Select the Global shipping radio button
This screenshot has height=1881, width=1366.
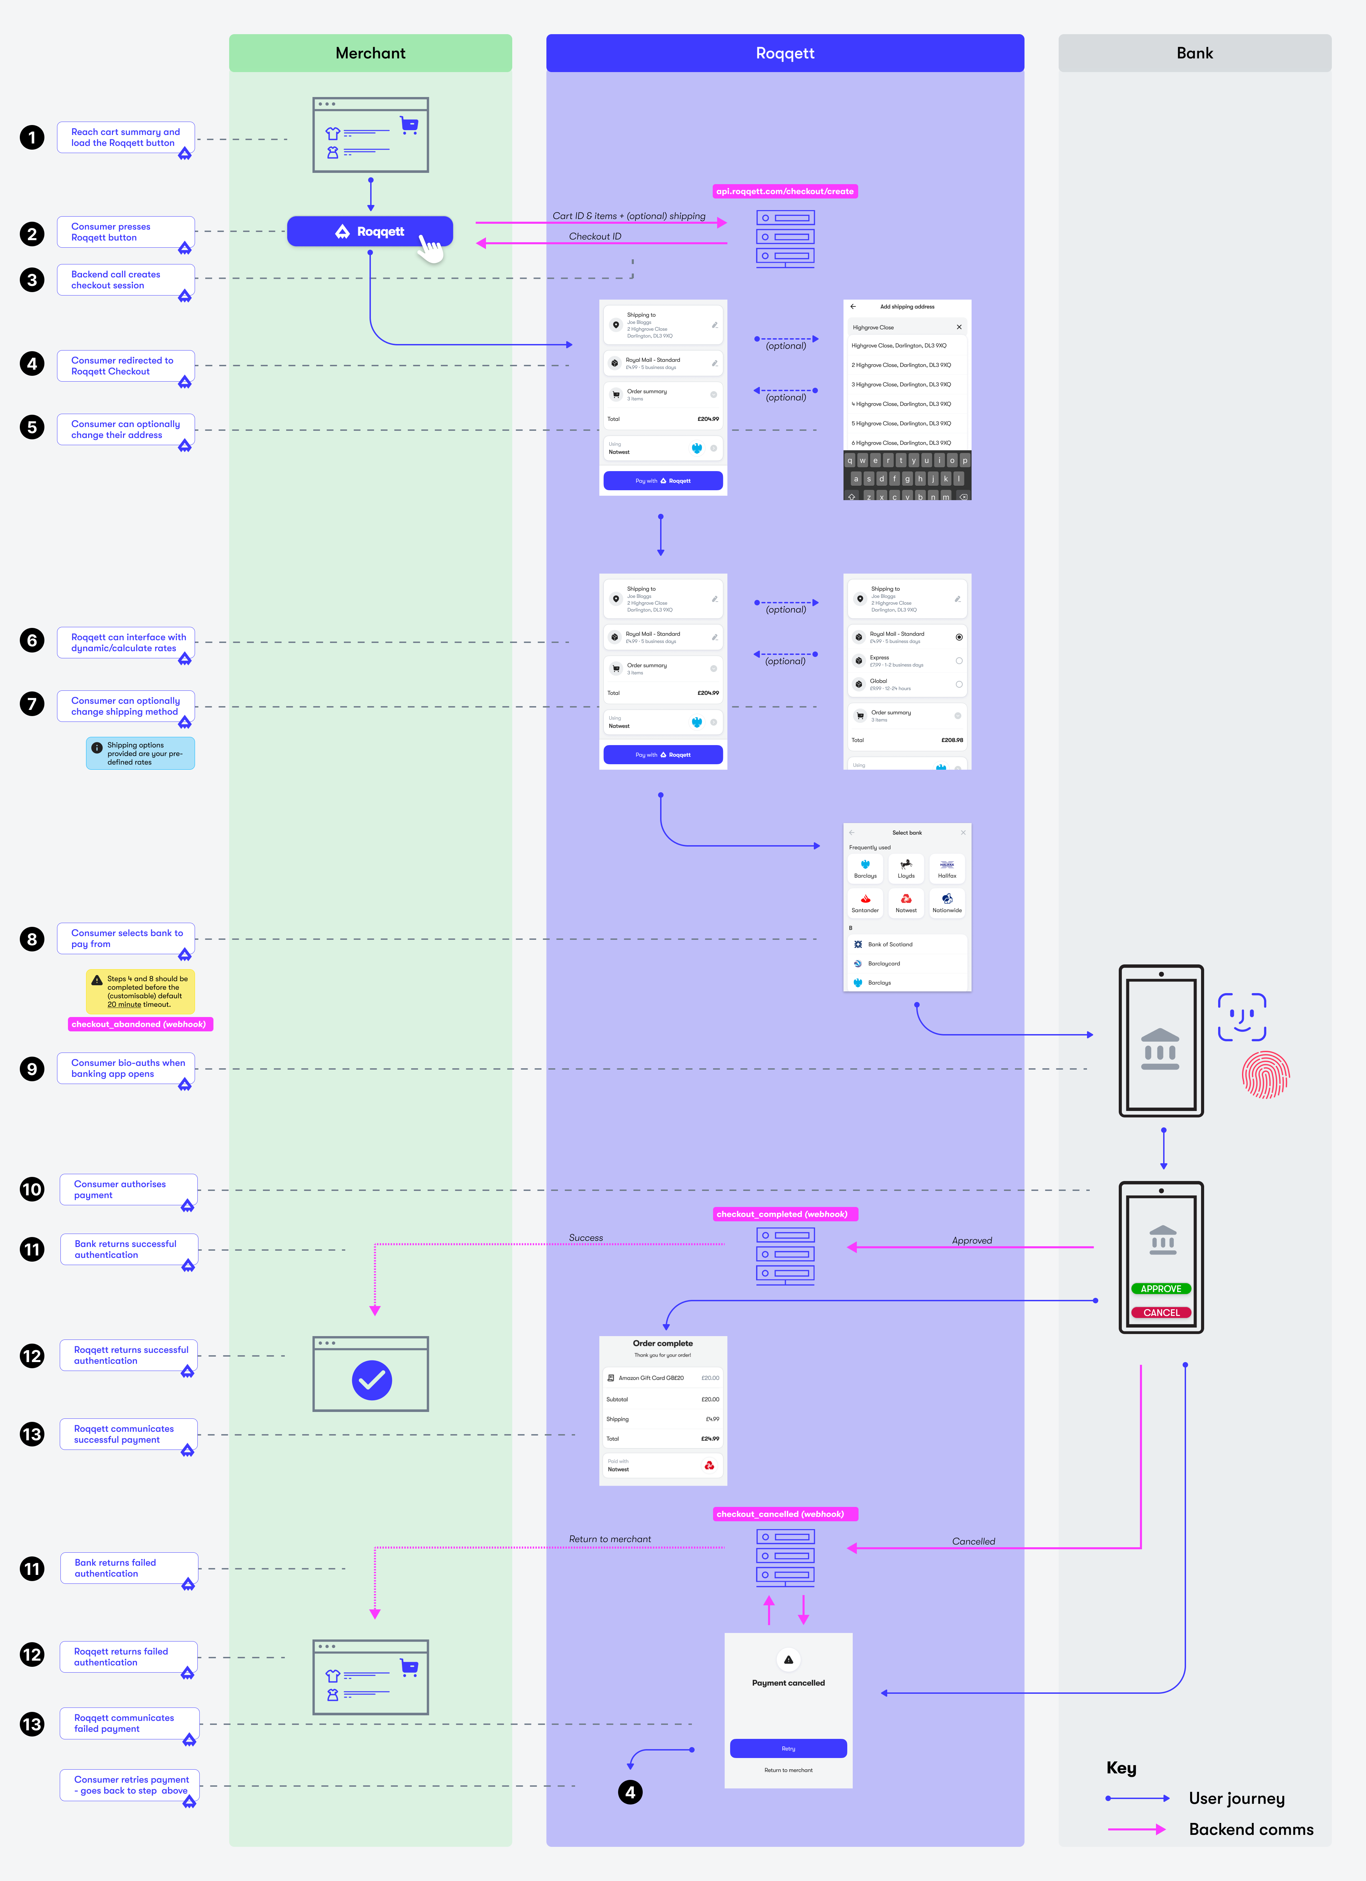[959, 684]
